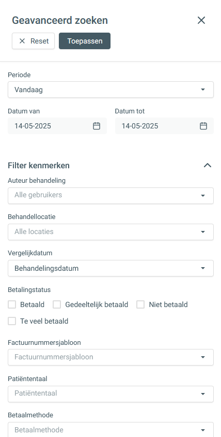221x437 pixels.
Task: Enable the Niet betaald checkbox
Action: coord(140,304)
